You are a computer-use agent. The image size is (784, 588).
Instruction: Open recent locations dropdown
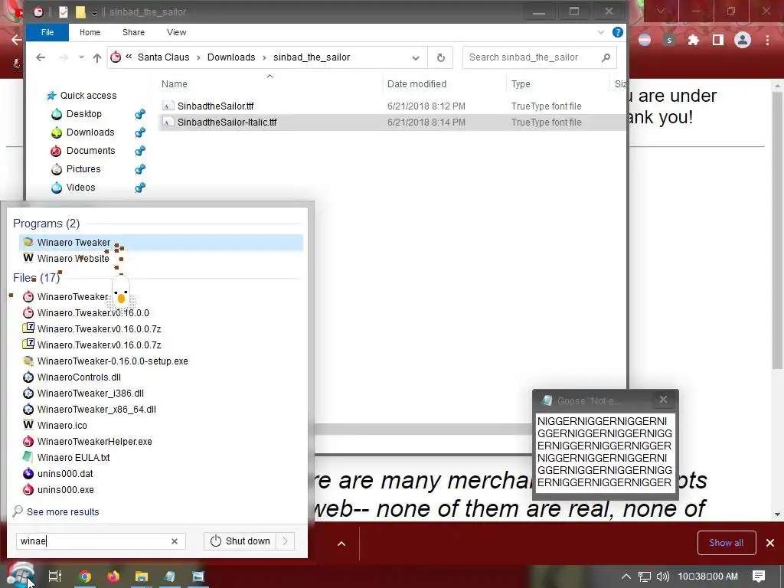tap(81, 57)
